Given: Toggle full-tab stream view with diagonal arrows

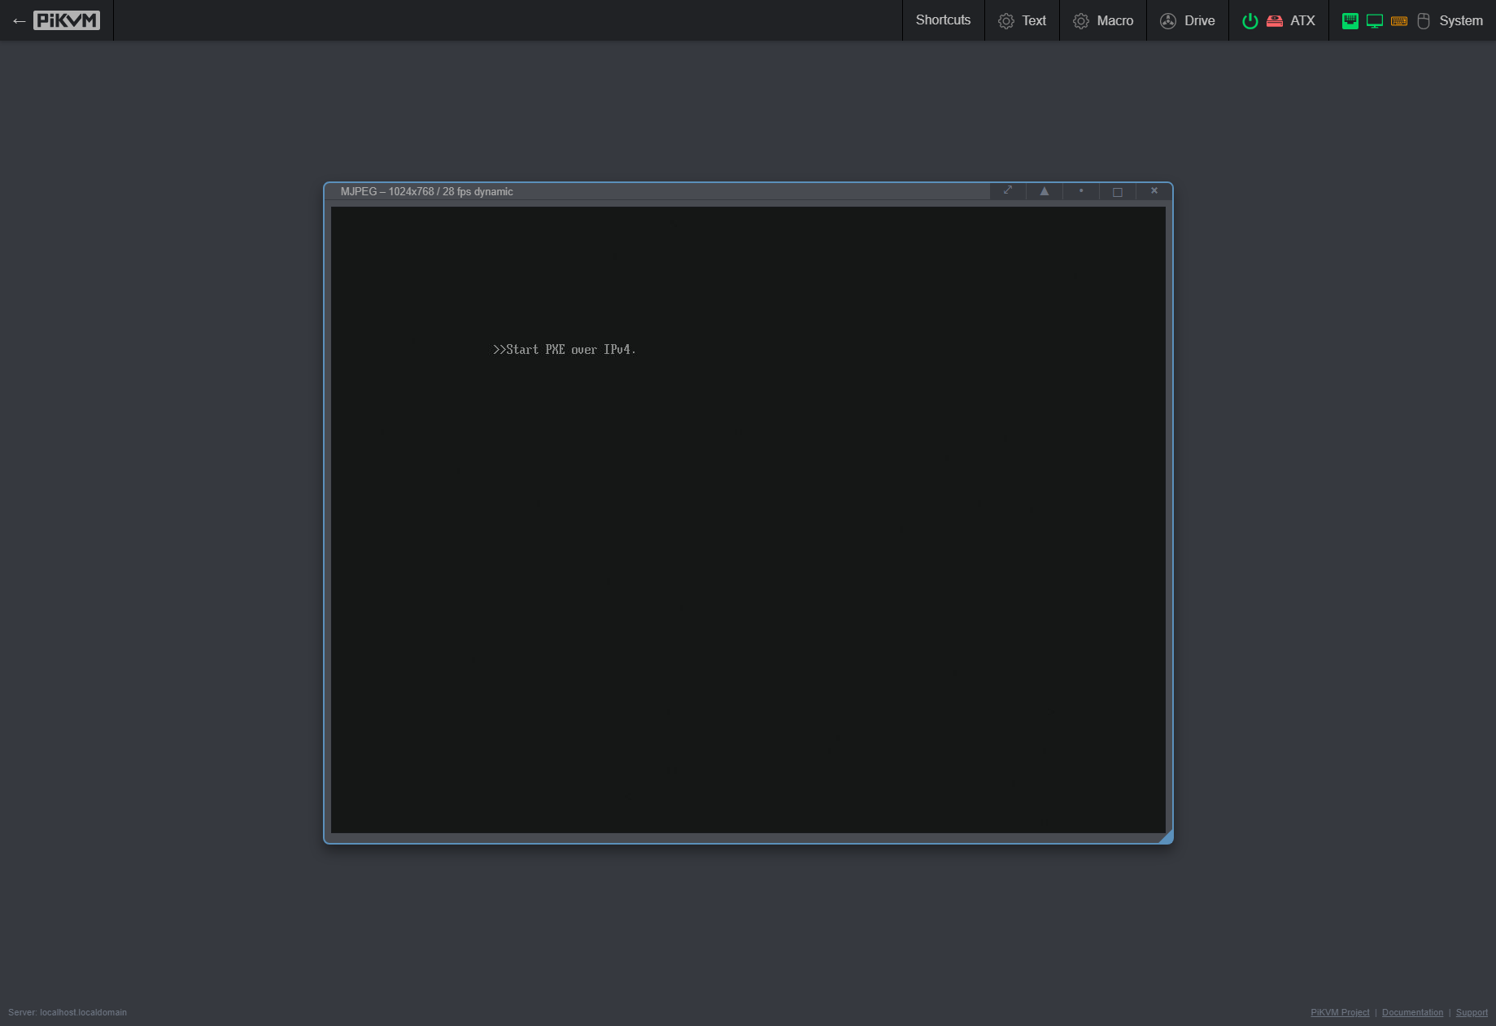Looking at the screenshot, I should pos(1008,190).
